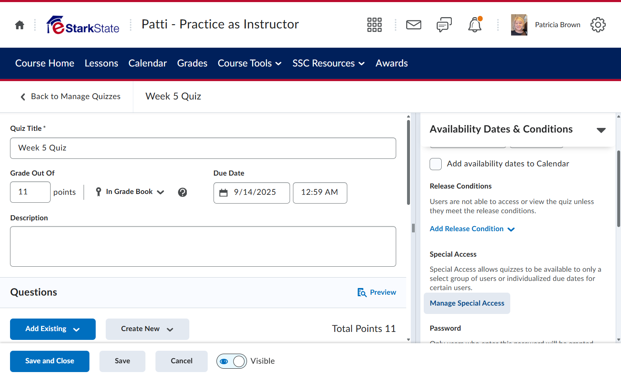Open the email envelope icon
The image size is (621, 380).
coord(414,25)
